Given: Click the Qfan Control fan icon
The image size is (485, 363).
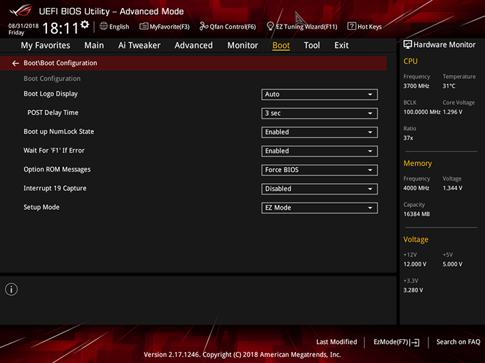Looking at the screenshot, I should pos(203,27).
